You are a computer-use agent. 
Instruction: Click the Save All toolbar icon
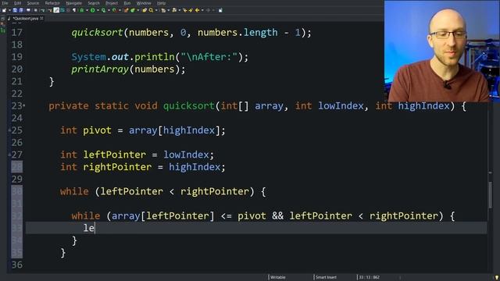21,10
